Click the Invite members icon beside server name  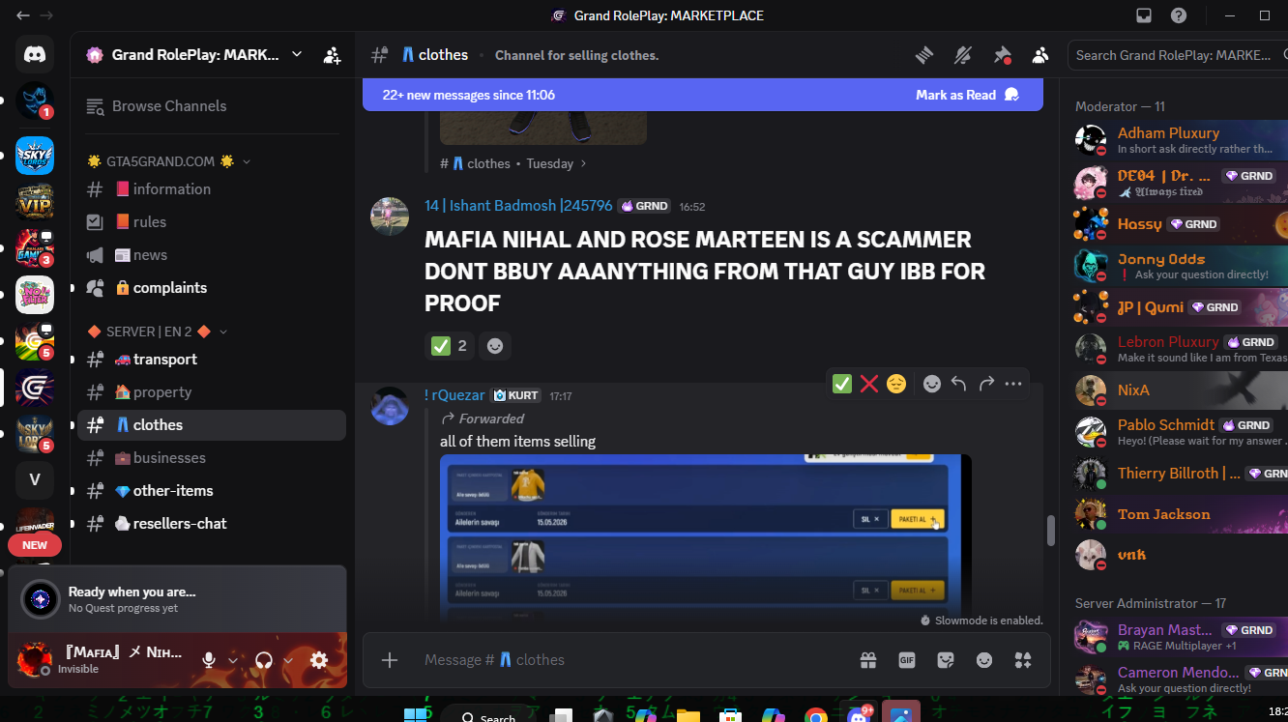click(x=332, y=55)
